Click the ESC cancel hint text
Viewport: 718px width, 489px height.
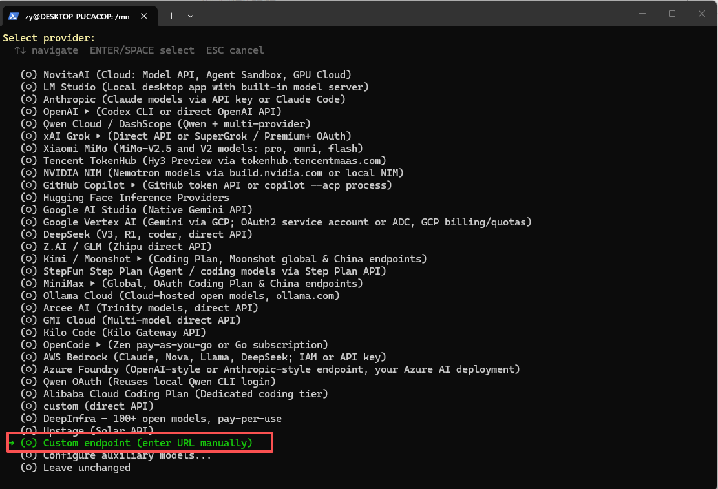[x=235, y=50]
